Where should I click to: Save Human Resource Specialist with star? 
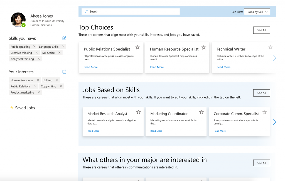(204, 48)
